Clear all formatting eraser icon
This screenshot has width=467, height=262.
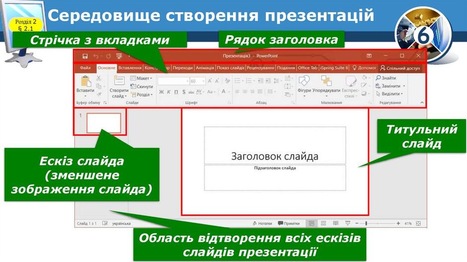tap(227, 81)
